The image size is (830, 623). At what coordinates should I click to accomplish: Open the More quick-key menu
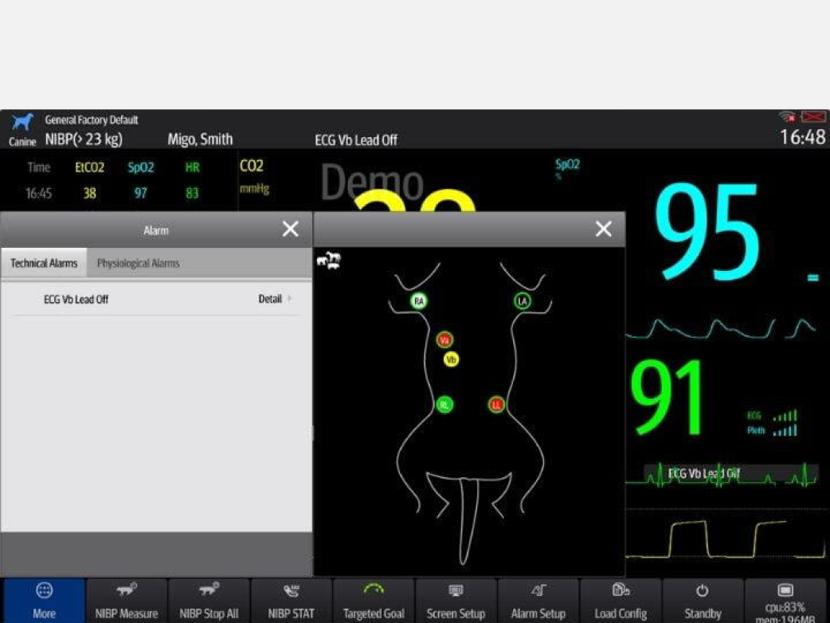coord(44,600)
